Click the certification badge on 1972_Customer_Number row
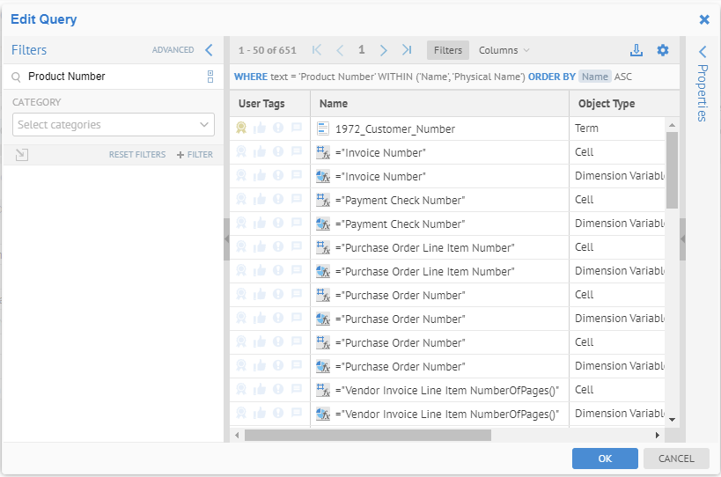The width and height of the screenshot is (721, 477). click(242, 128)
